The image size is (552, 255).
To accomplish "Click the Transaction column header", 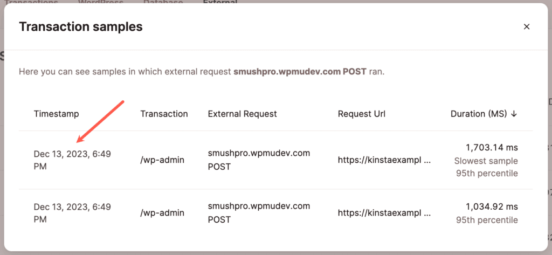I will [x=164, y=114].
